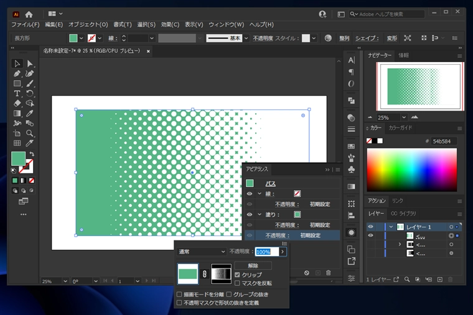Select the Rotate tool
The image size is (473, 315).
click(30, 93)
